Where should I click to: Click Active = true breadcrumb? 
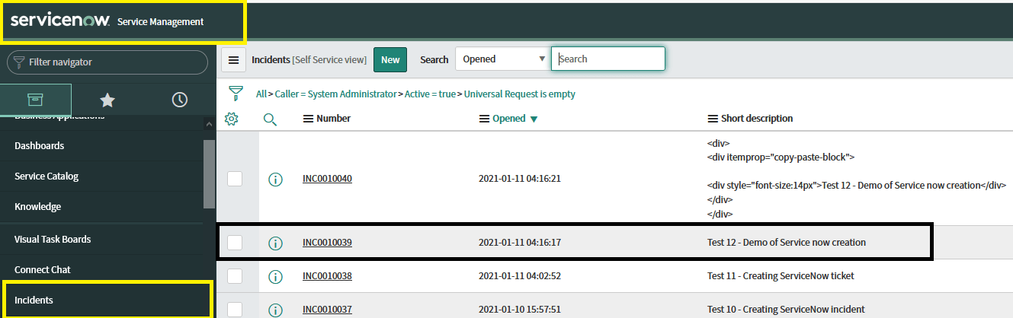click(430, 94)
